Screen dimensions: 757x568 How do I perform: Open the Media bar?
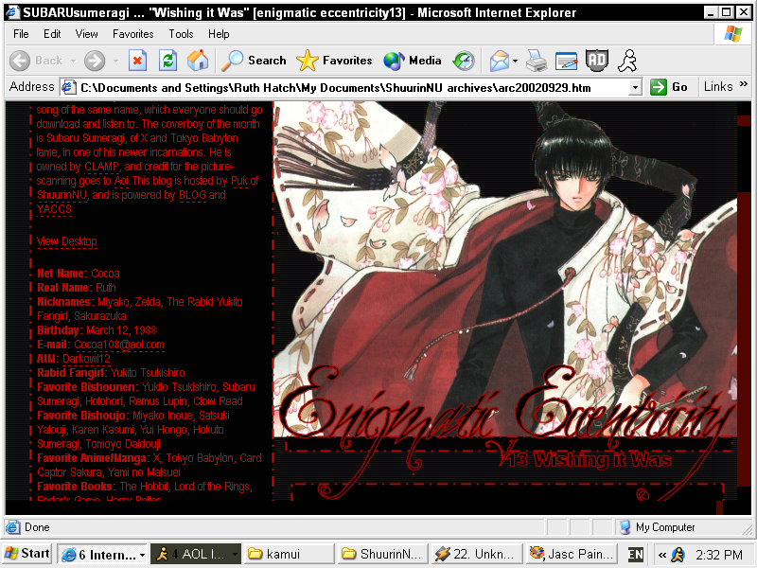tap(413, 61)
